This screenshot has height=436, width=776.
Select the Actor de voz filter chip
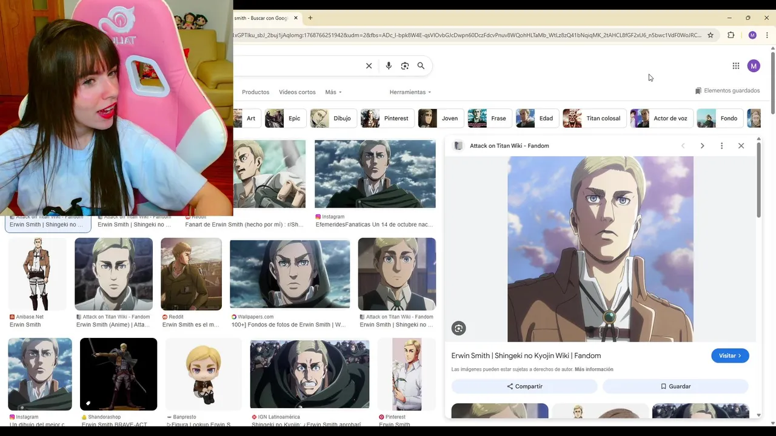pos(661,118)
